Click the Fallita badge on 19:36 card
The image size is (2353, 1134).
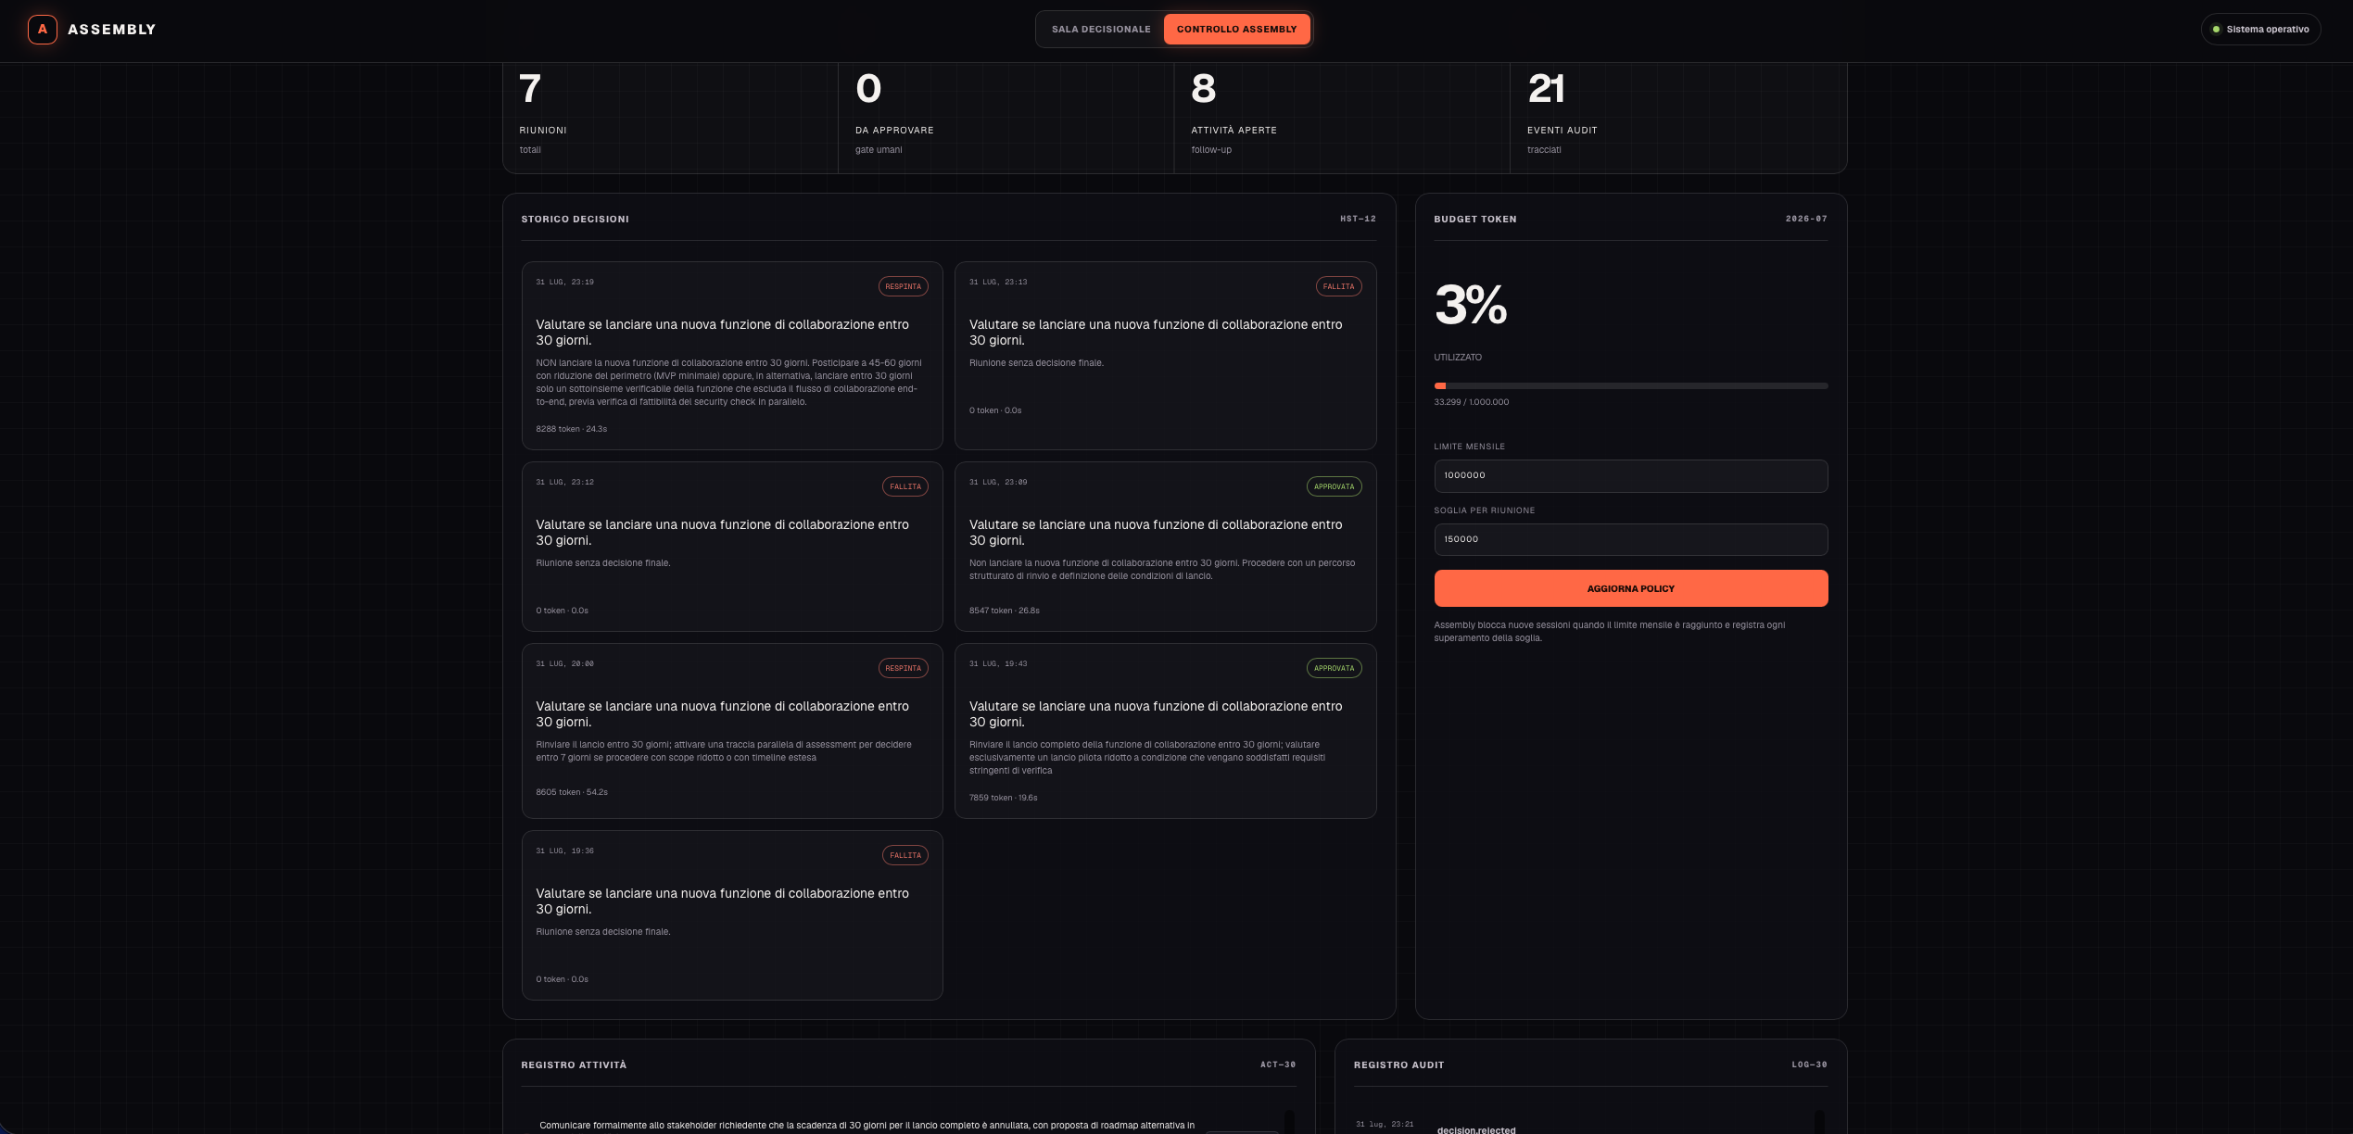pos(905,855)
